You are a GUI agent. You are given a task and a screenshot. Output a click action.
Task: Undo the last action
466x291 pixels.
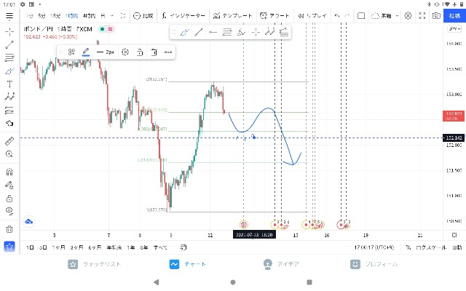pyautogui.click(x=336, y=16)
